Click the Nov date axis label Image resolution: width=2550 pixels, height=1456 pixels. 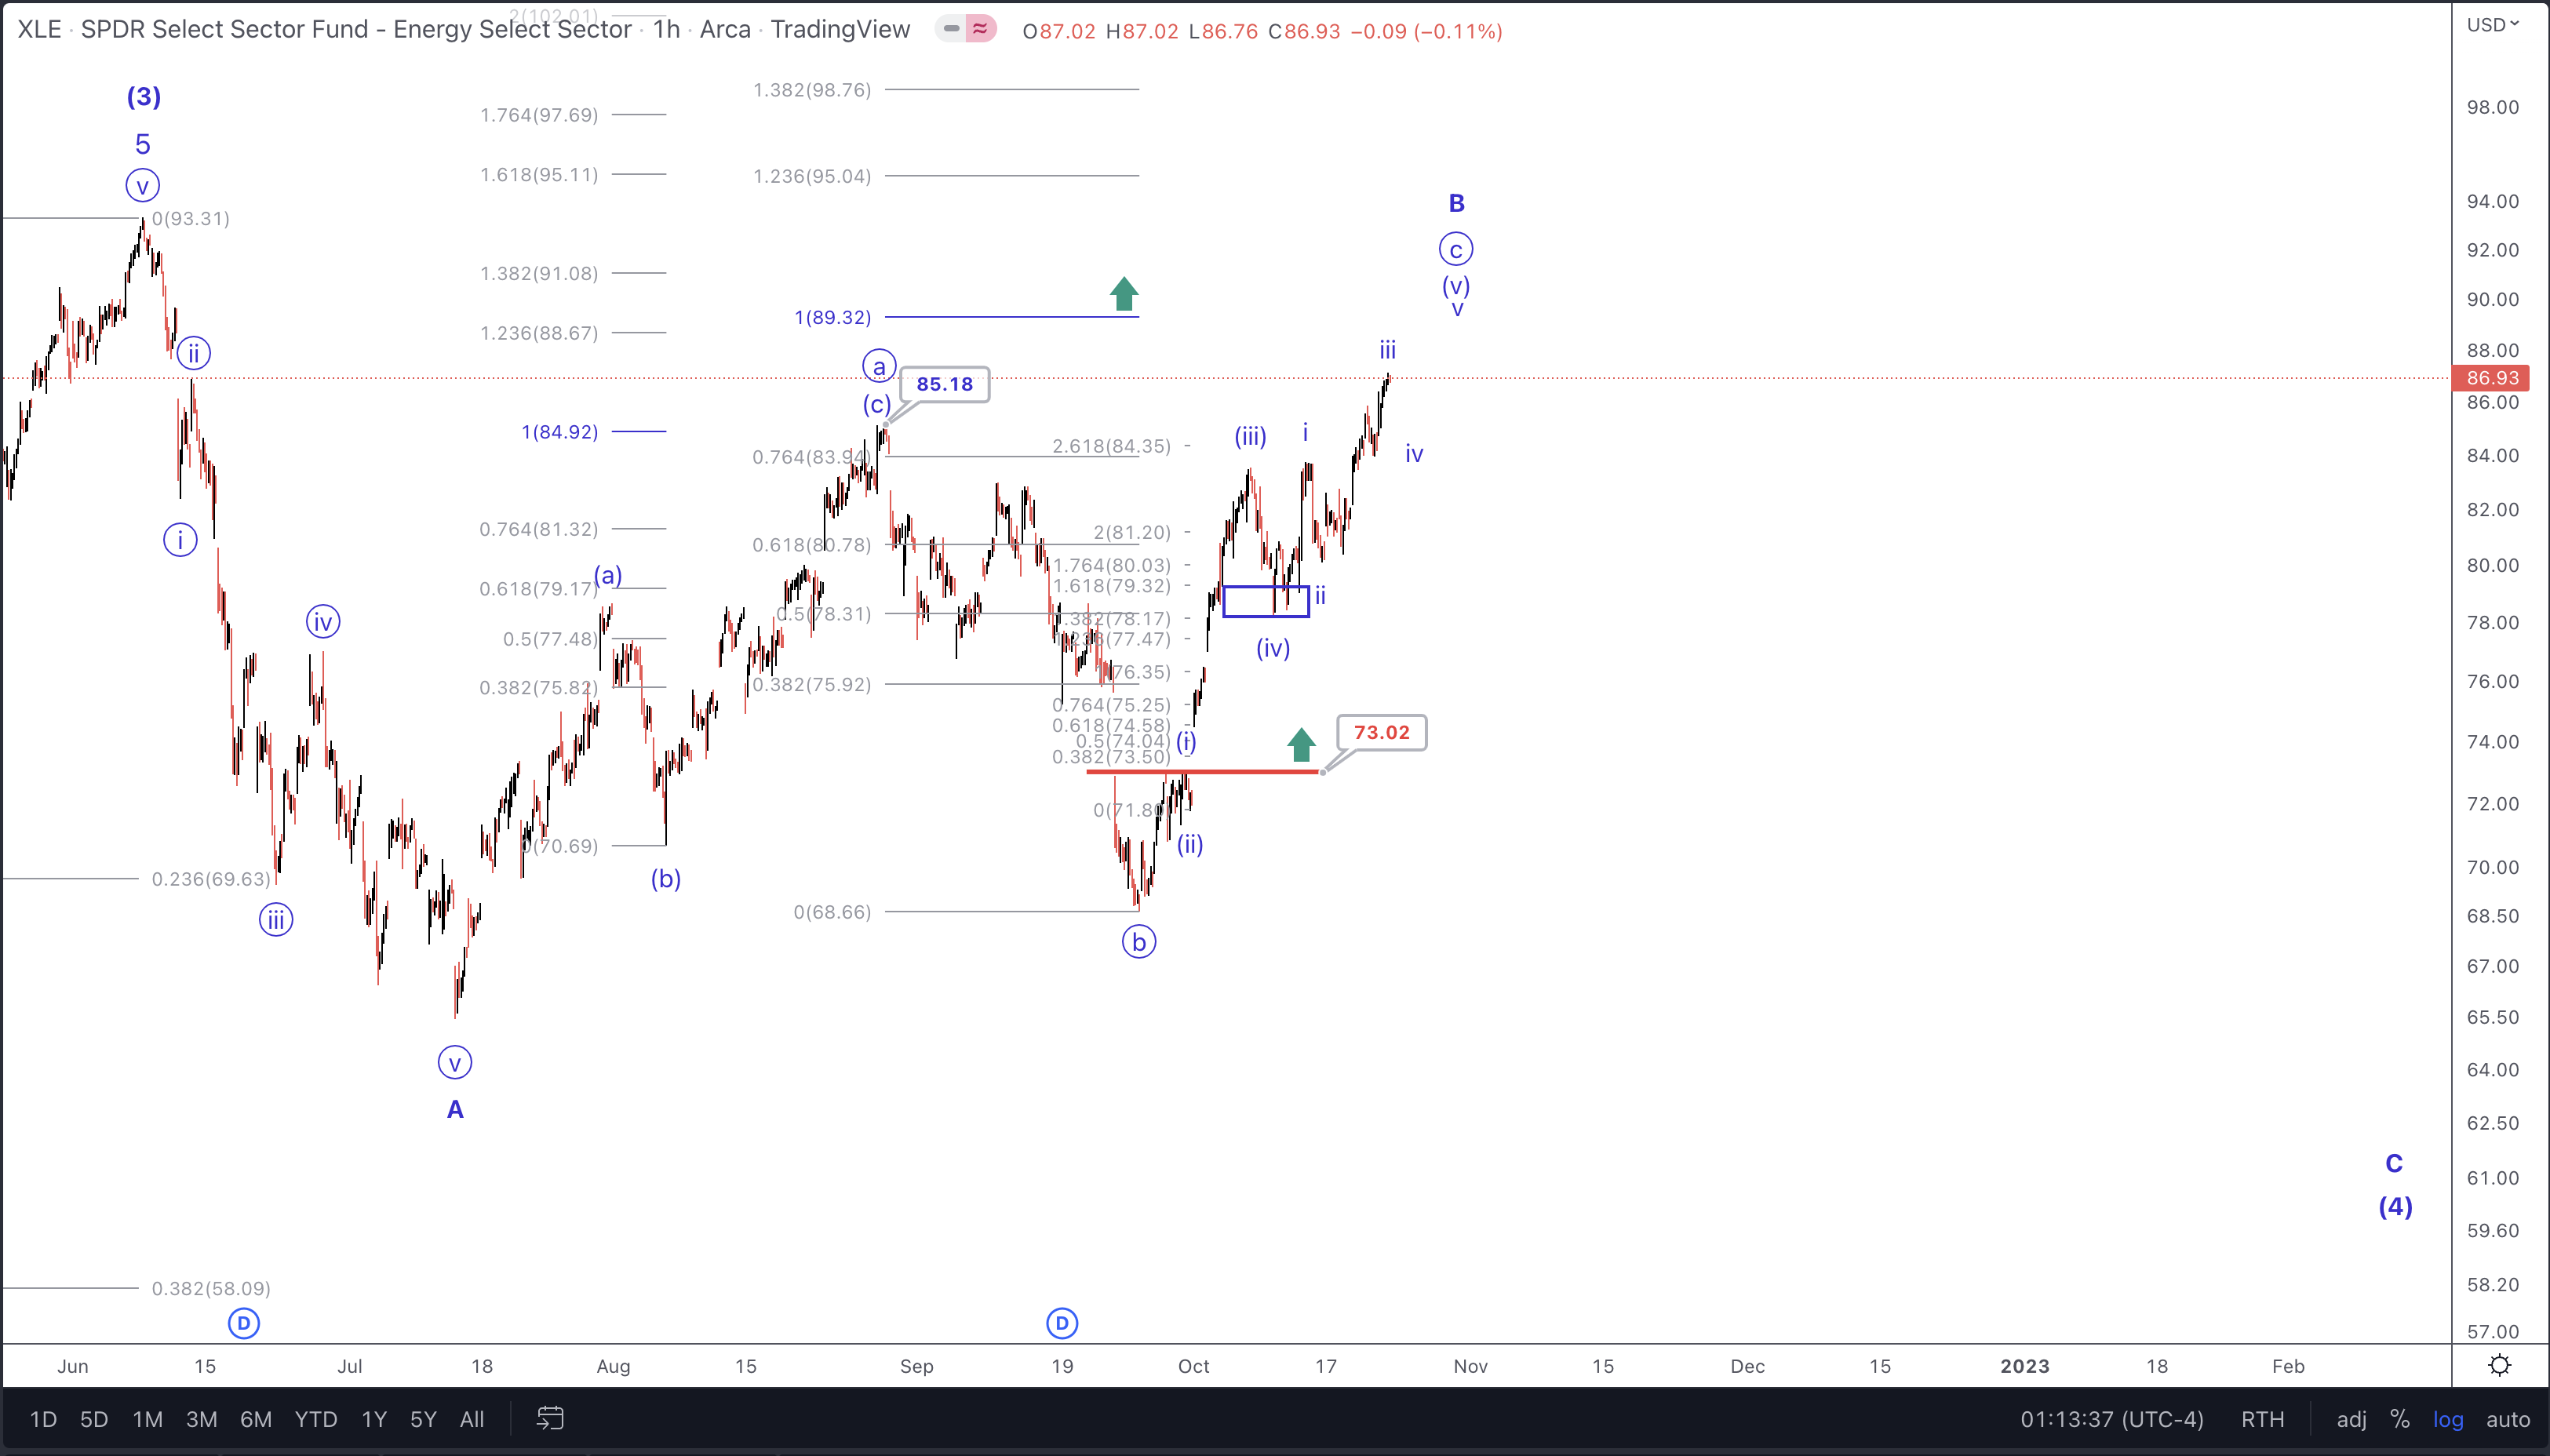click(x=1470, y=1366)
